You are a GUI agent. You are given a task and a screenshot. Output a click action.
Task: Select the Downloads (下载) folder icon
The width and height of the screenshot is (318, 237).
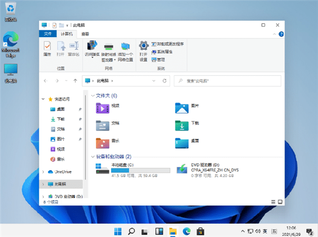(x=182, y=126)
